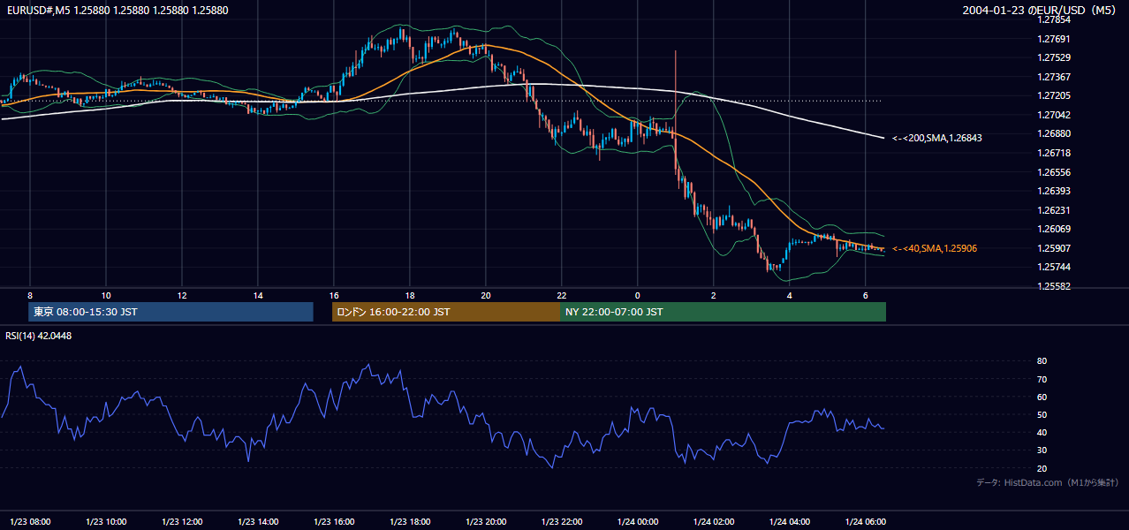The width and height of the screenshot is (1129, 530).
Task: Click the bottom time label 1/23 12:00
Action: point(182,521)
